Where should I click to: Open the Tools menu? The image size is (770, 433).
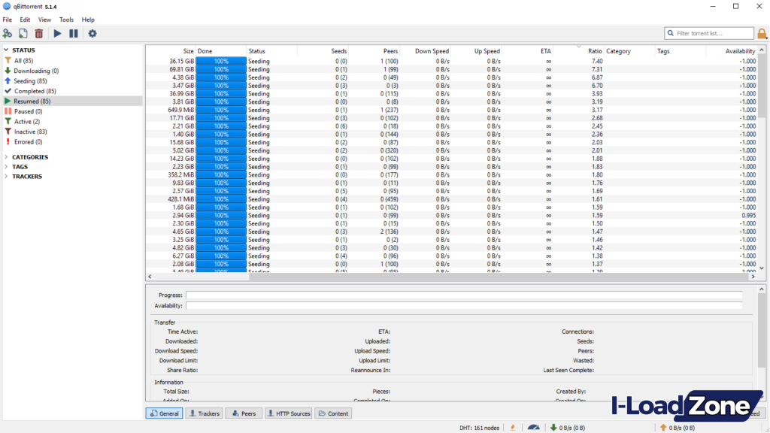[x=66, y=20]
